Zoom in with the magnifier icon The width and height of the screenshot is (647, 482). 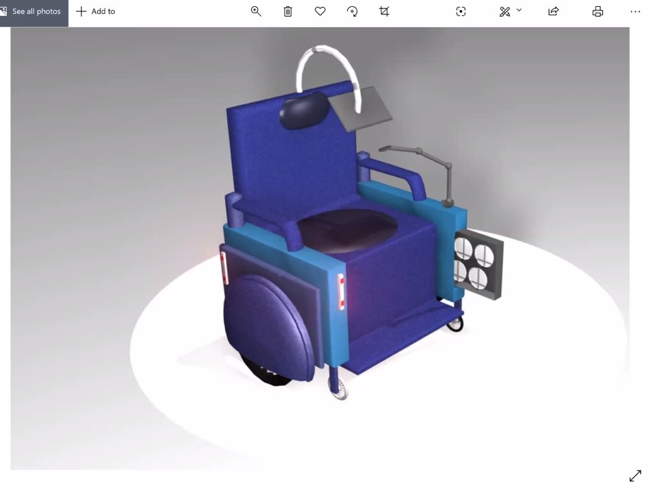point(256,11)
